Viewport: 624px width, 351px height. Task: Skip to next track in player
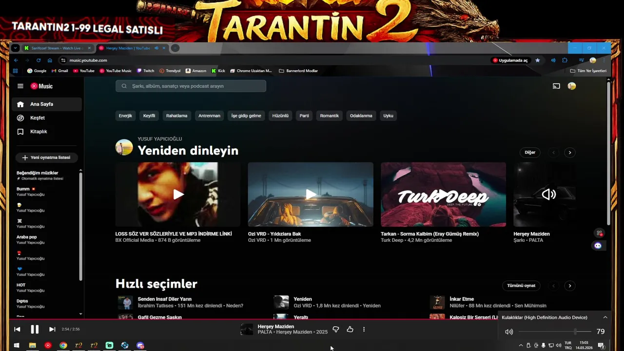click(52, 329)
